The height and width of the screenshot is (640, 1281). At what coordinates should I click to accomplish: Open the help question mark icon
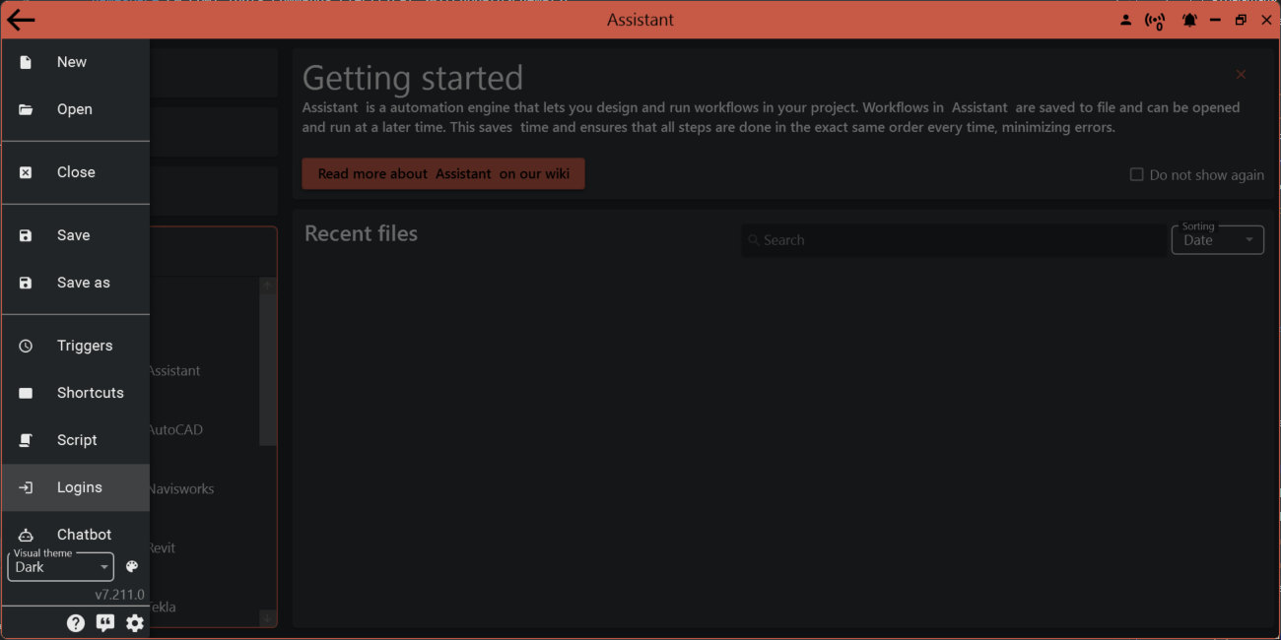(76, 622)
